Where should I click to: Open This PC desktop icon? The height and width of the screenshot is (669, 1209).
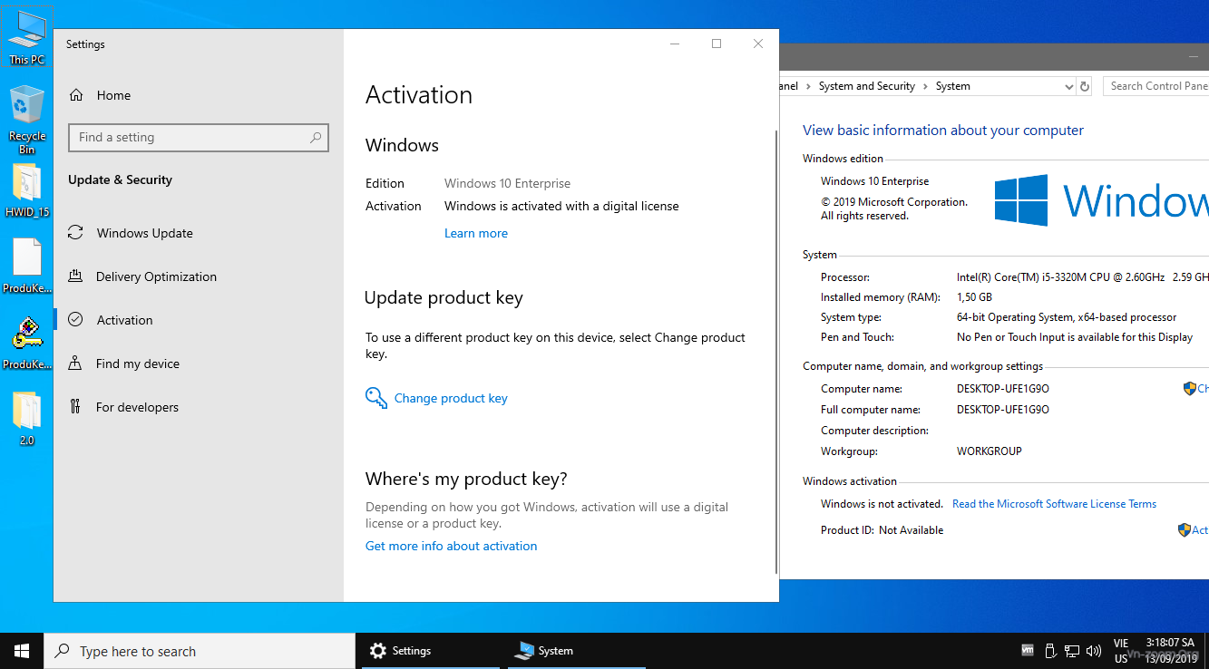tap(26, 37)
